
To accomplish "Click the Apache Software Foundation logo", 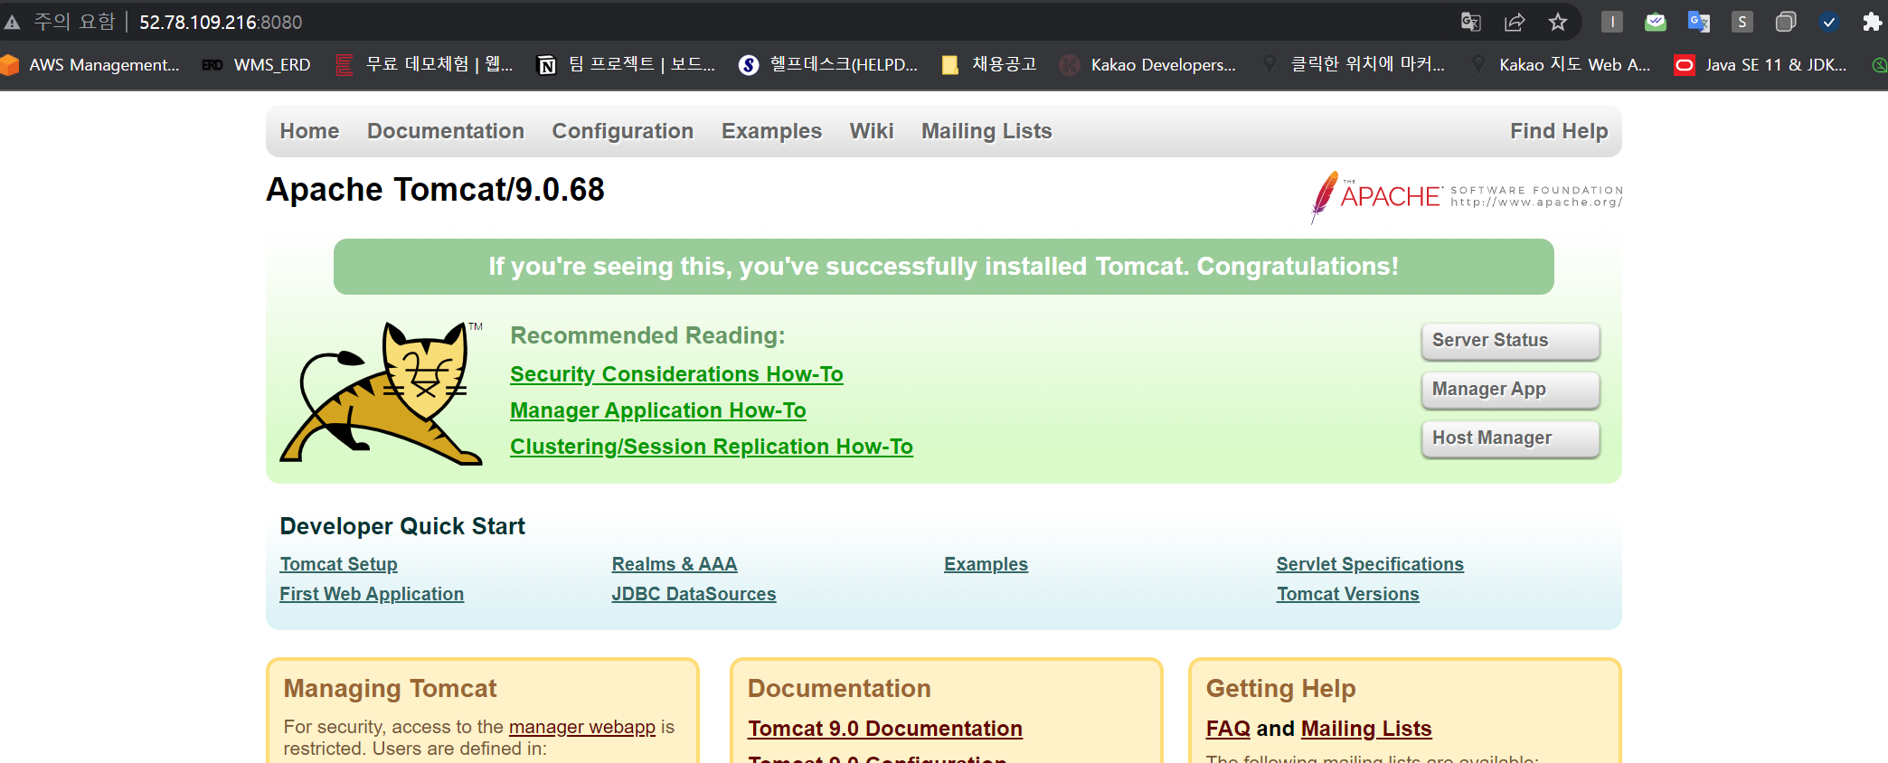I will coord(1466,196).
